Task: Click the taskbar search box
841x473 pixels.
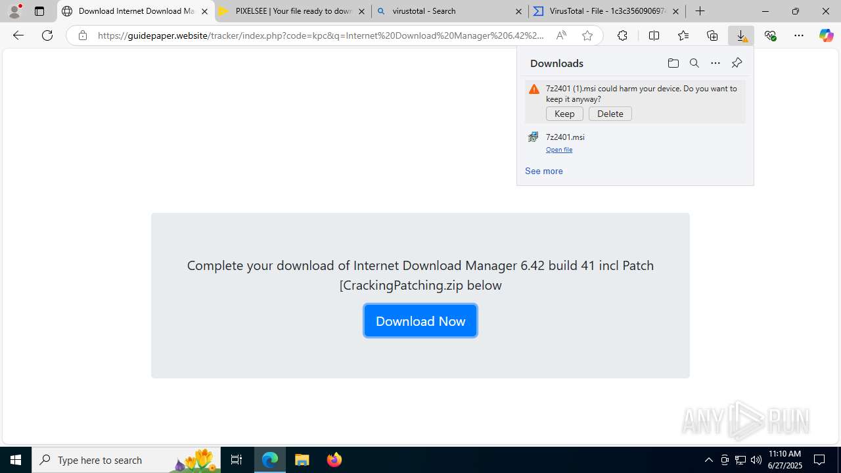Action: pos(126,460)
